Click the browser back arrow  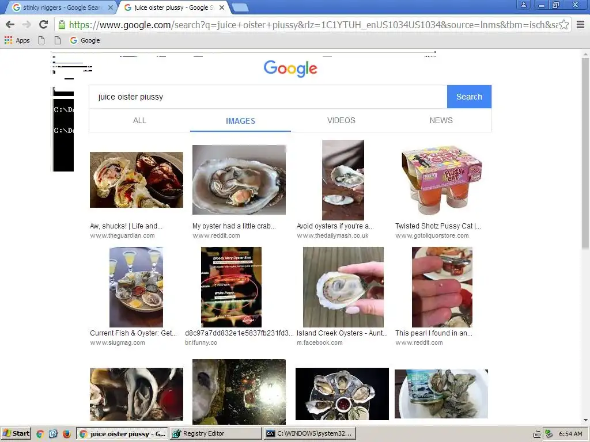[10, 25]
